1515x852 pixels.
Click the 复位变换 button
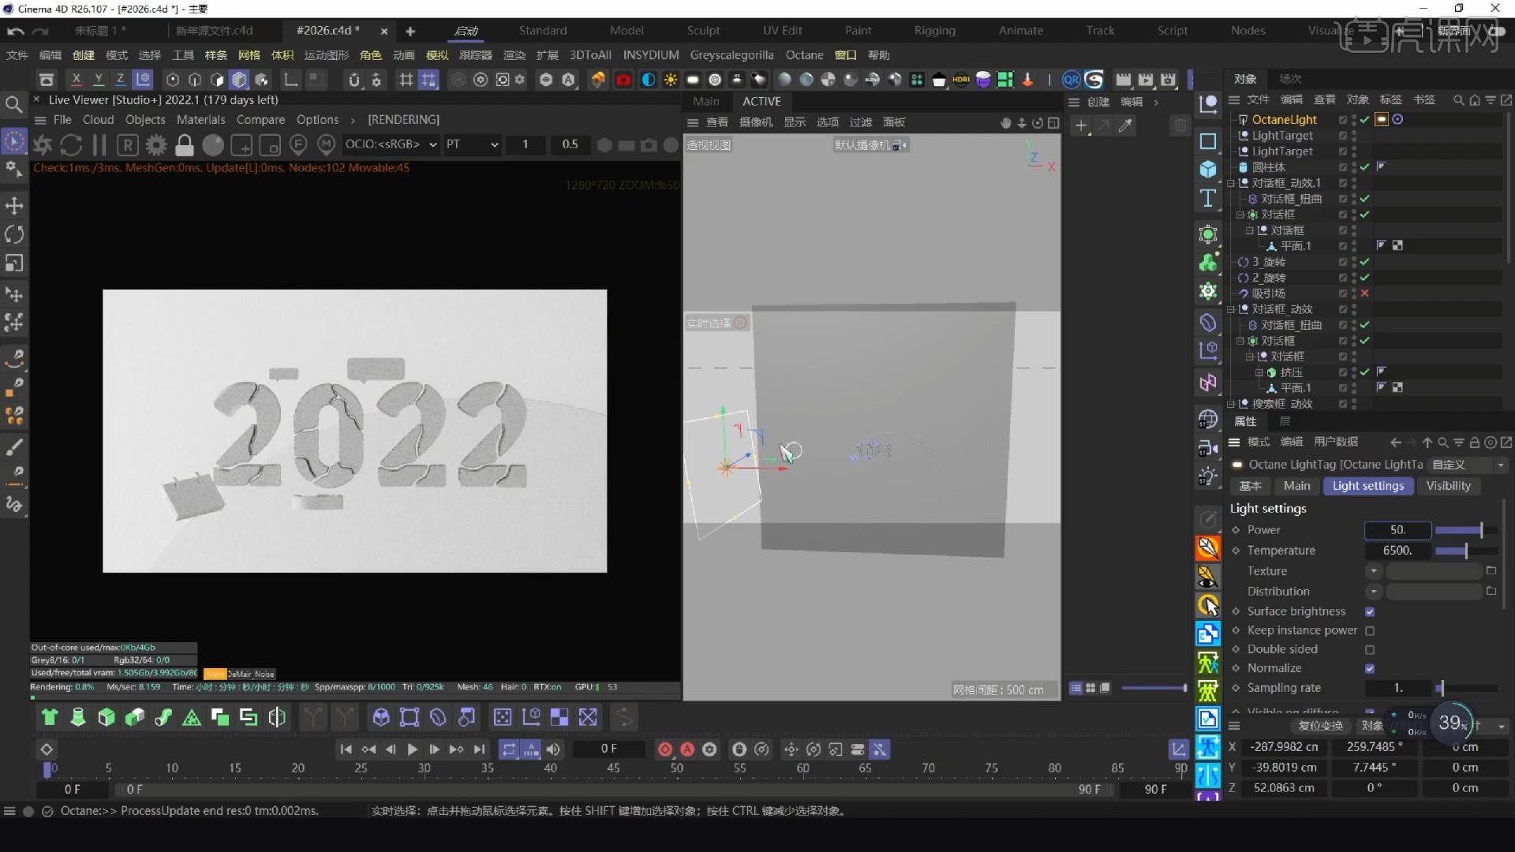[x=1321, y=726]
